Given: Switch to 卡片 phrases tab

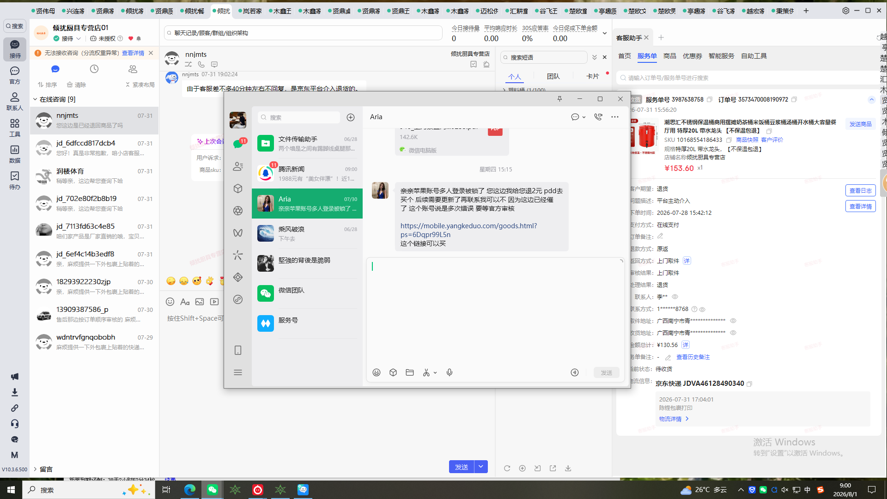Looking at the screenshot, I should point(592,77).
